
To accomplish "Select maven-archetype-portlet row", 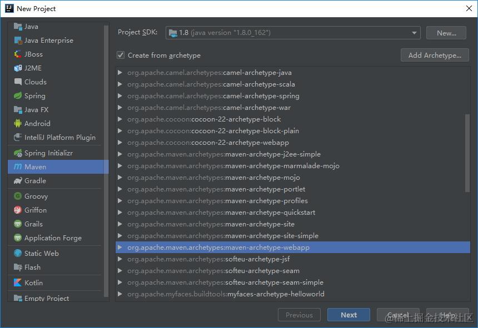I will click(x=293, y=189).
